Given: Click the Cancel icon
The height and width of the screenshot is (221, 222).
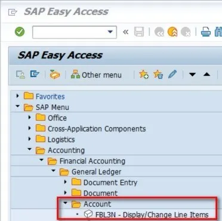Looking at the screenshot, I should (x=186, y=32).
